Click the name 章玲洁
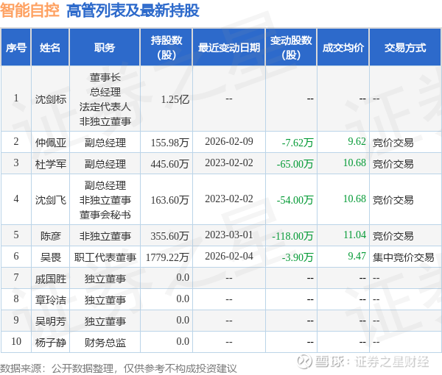This screenshot has width=442, height=375. click(51, 300)
